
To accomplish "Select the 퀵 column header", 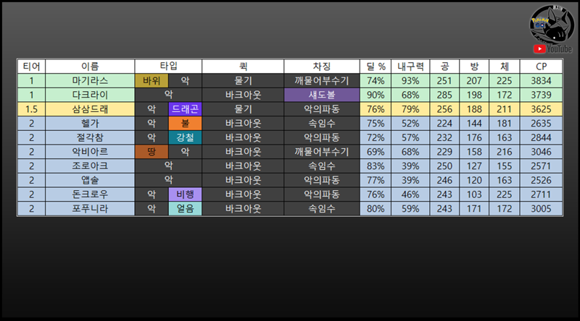I will [x=243, y=67].
